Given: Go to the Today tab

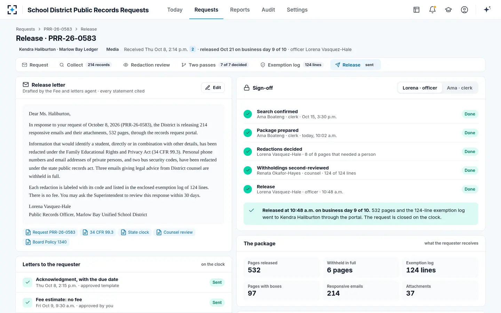Looking at the screenshot, I should point(175,10).
